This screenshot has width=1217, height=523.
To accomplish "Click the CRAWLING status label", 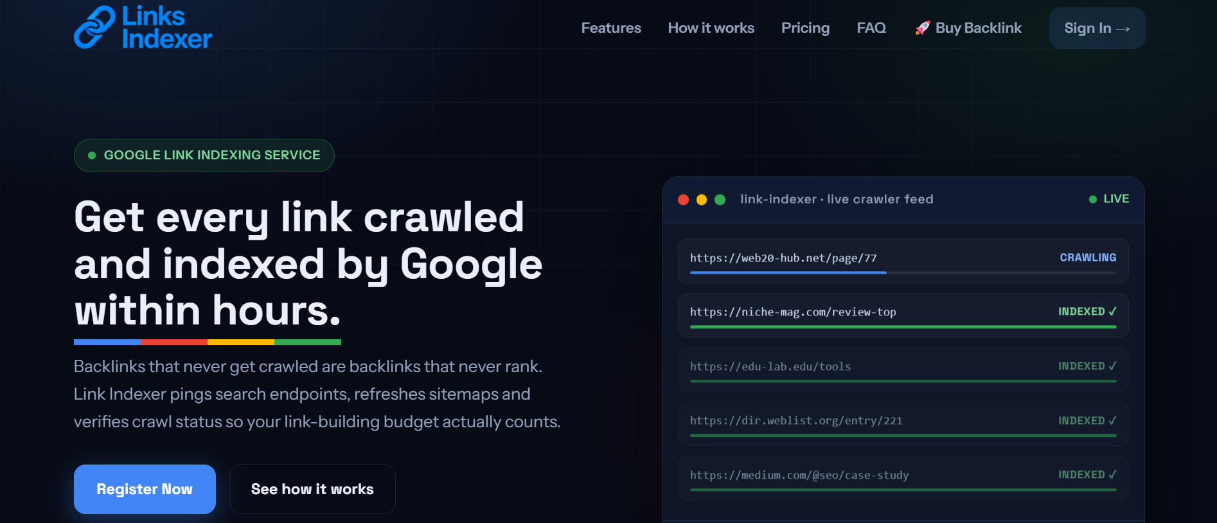I will [x=1088, y=258].
